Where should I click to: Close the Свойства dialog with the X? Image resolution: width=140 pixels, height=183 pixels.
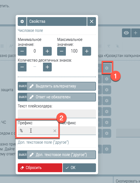(92, 21)
